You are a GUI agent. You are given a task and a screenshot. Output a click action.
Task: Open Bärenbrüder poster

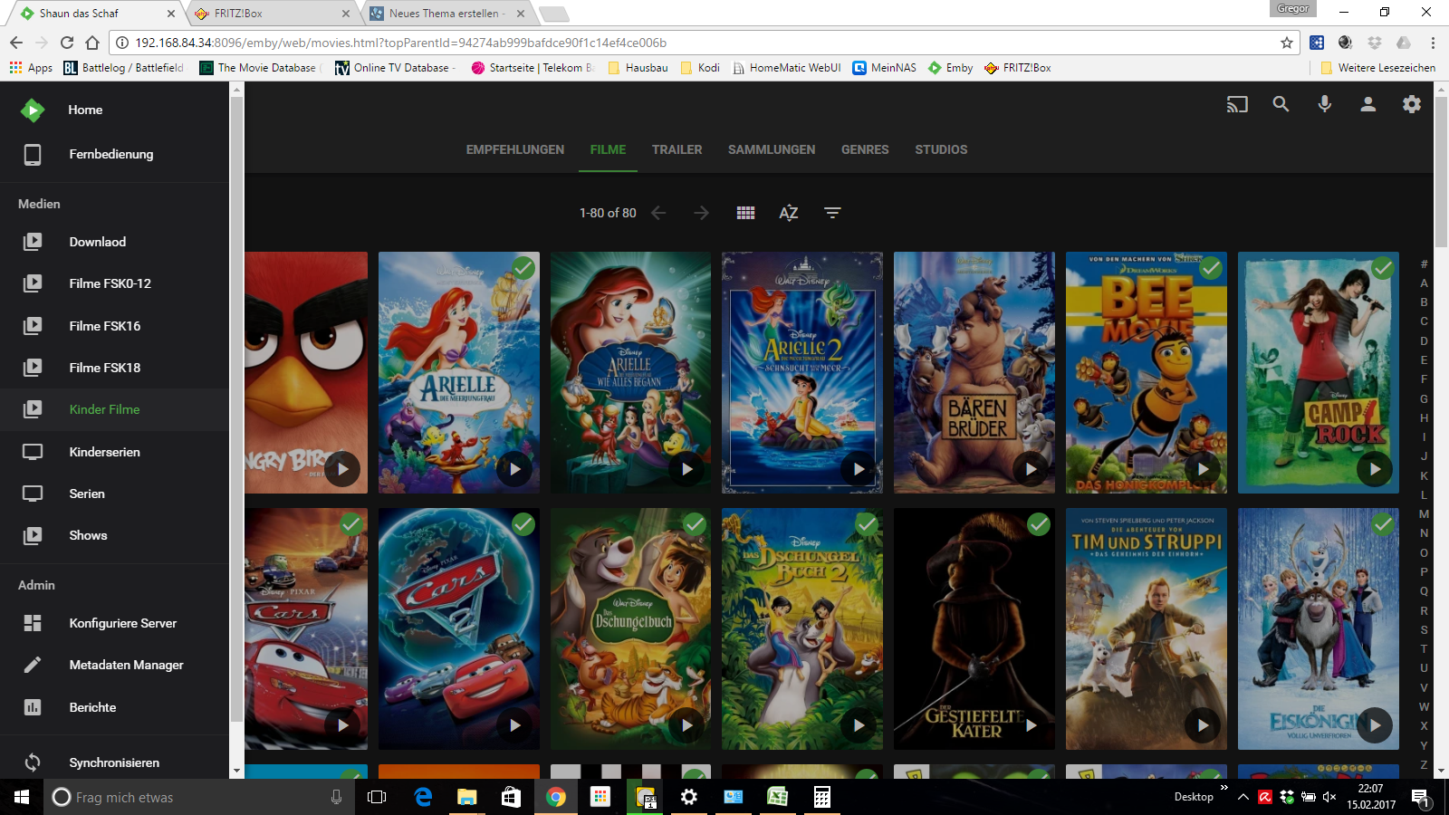click(x=974, y=372)
